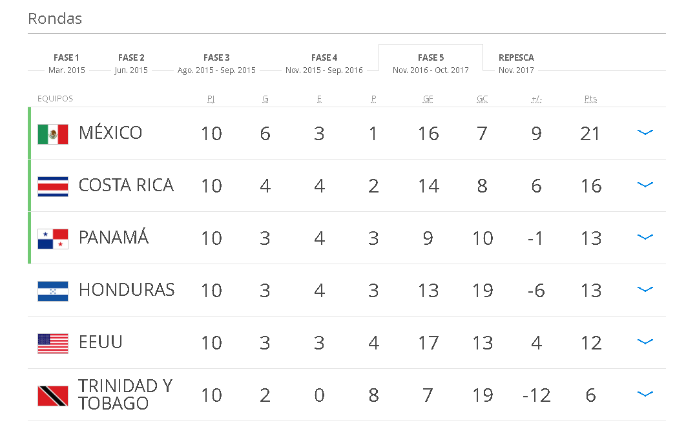Open EEUU row dropdown arrow
Image resolution: width=675 pixels, height=427 pixels.
point(645,342)
